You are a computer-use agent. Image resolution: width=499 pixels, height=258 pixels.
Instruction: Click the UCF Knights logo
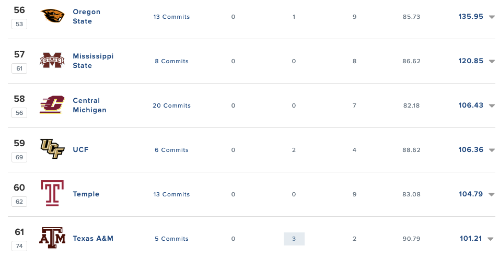coord(52,150)
